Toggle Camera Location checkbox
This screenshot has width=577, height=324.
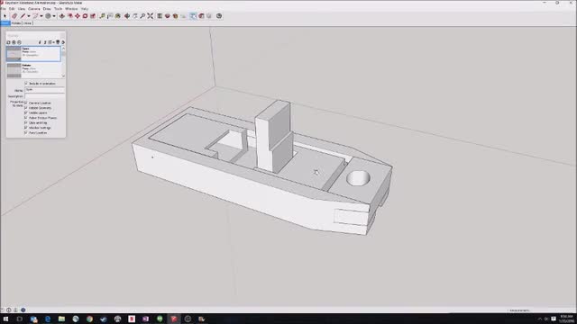tap(26, 103)
